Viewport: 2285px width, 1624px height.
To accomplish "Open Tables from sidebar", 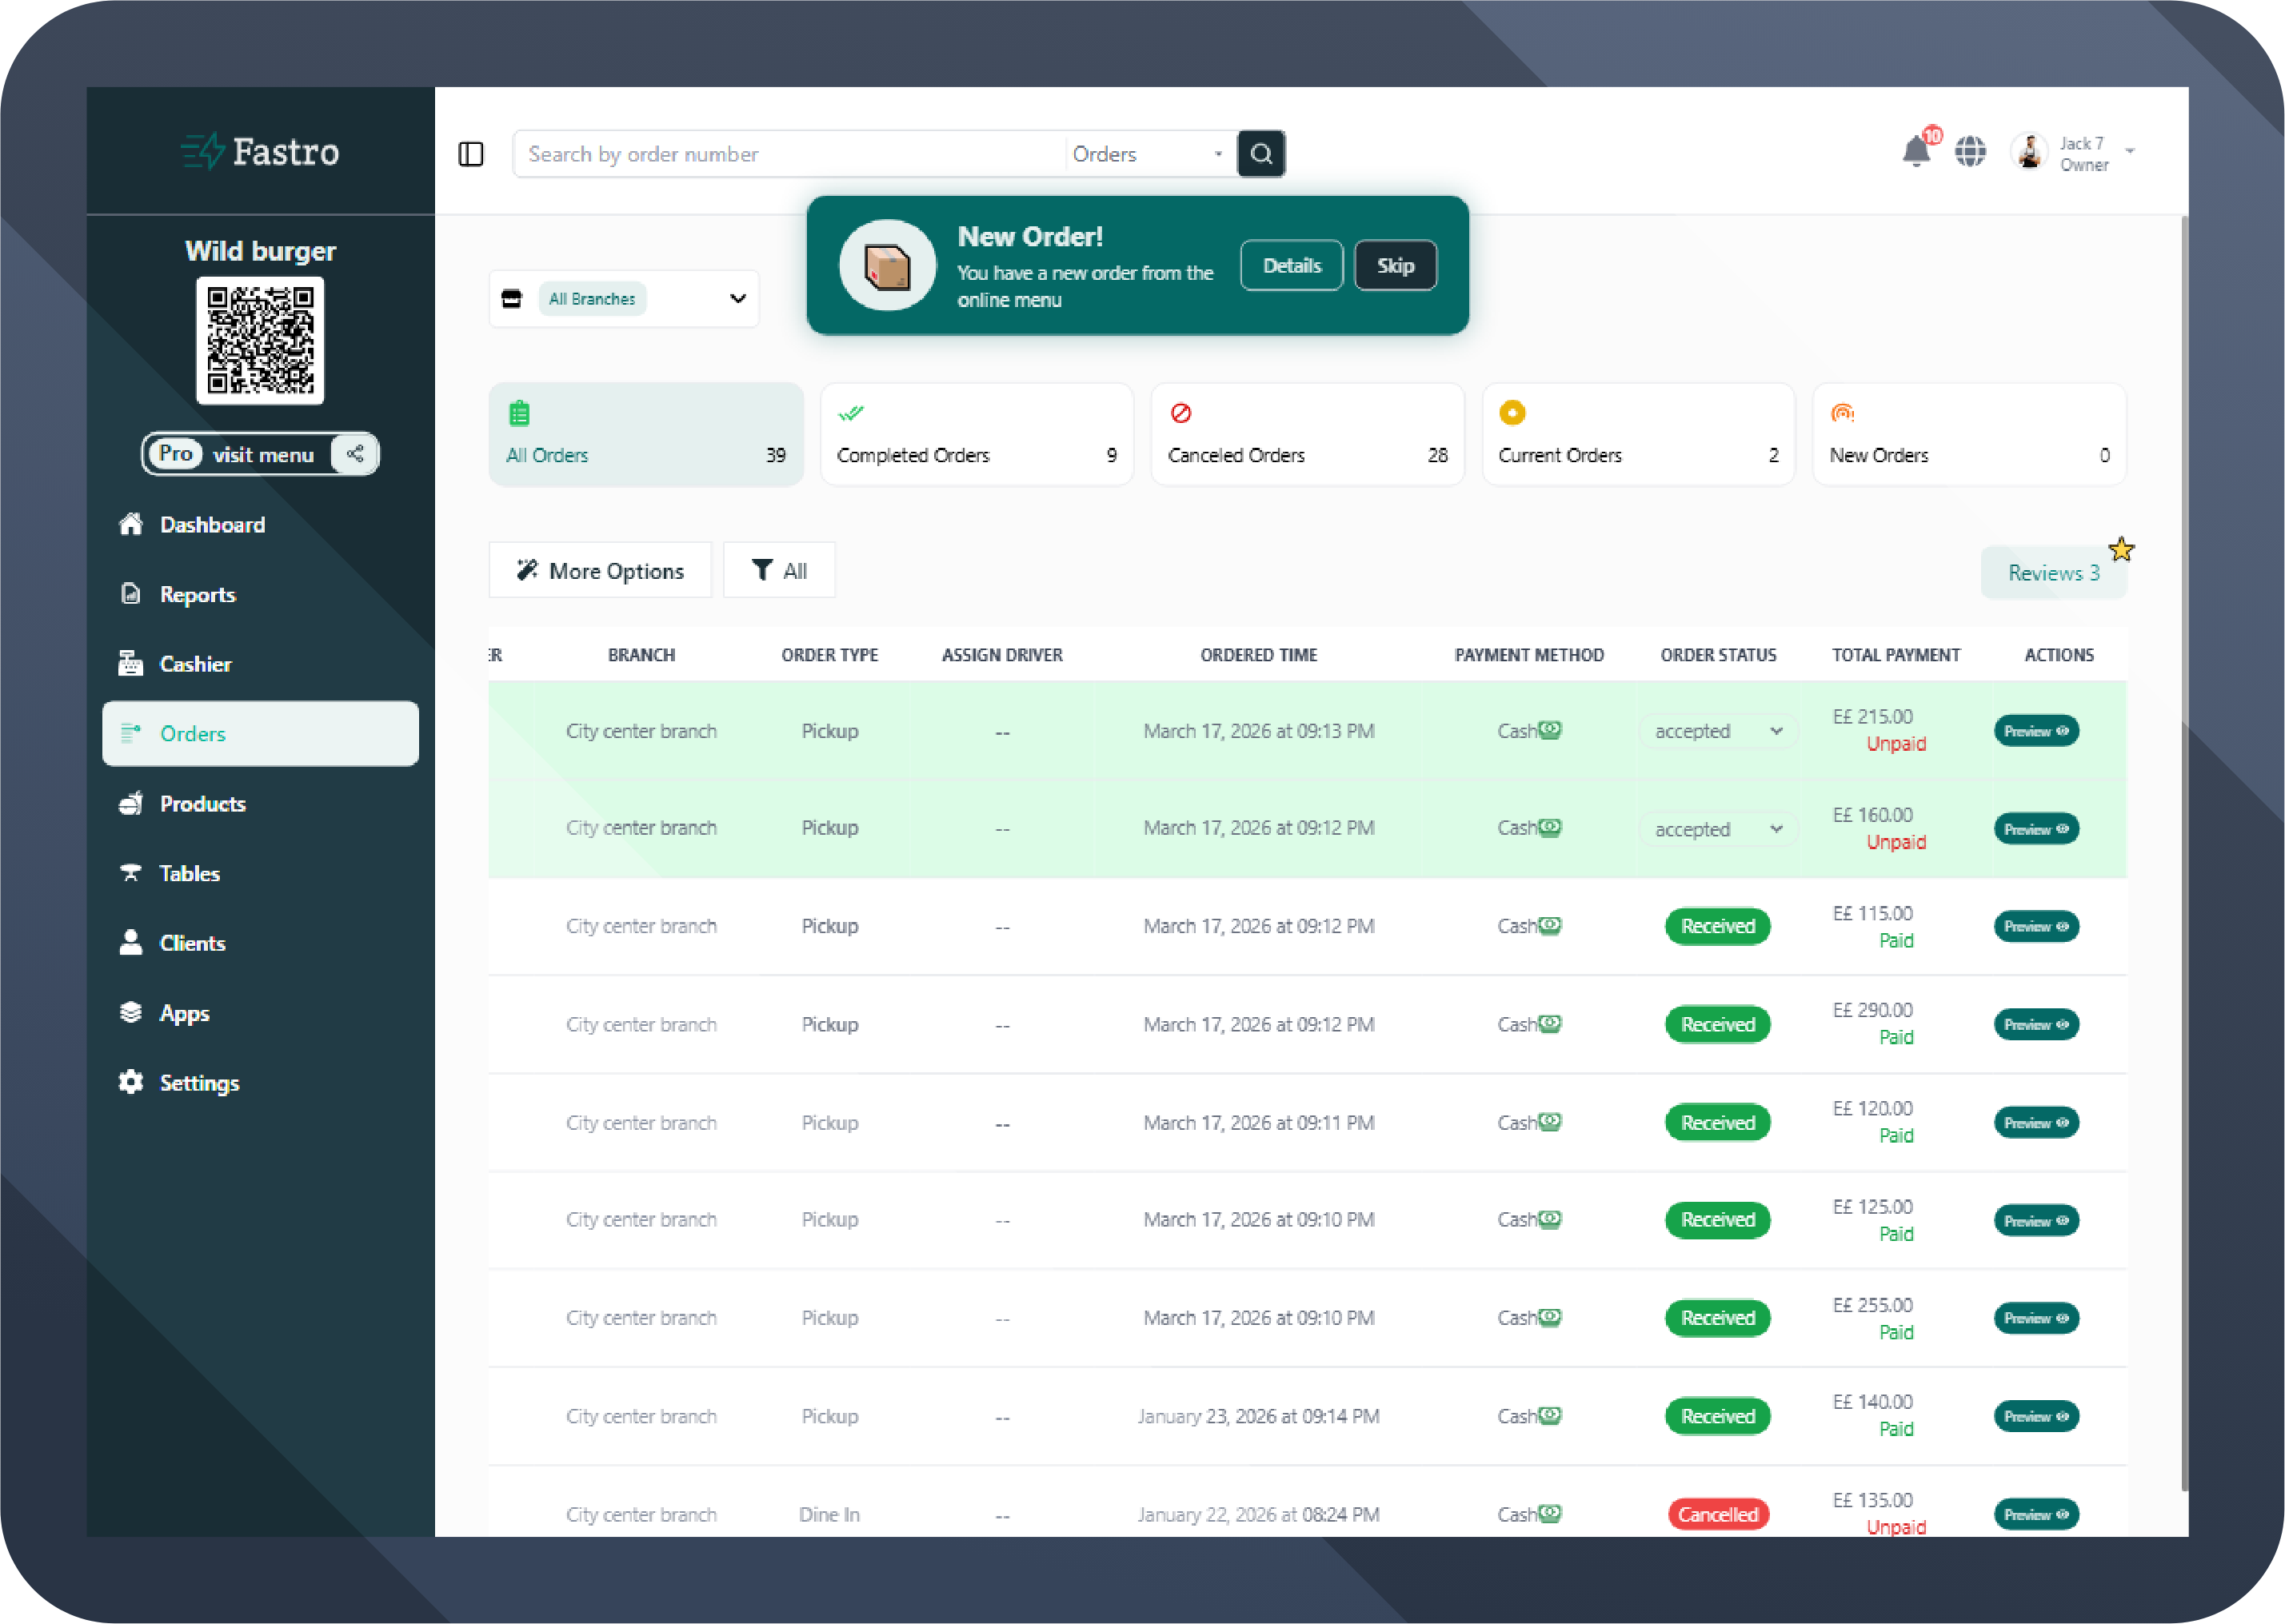I will click(260, 874).
